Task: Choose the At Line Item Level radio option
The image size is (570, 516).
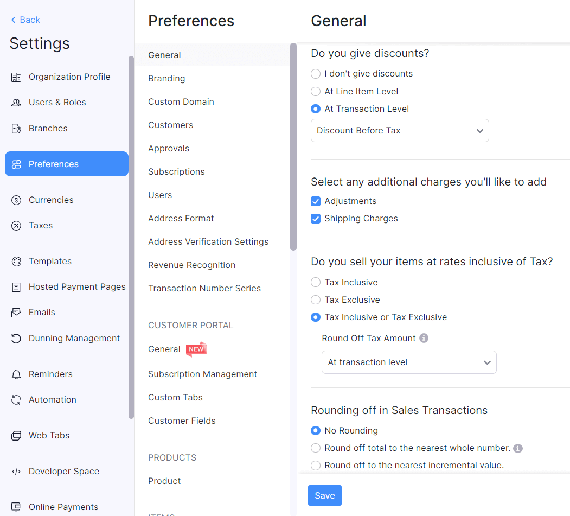Action: coord(316,91)
